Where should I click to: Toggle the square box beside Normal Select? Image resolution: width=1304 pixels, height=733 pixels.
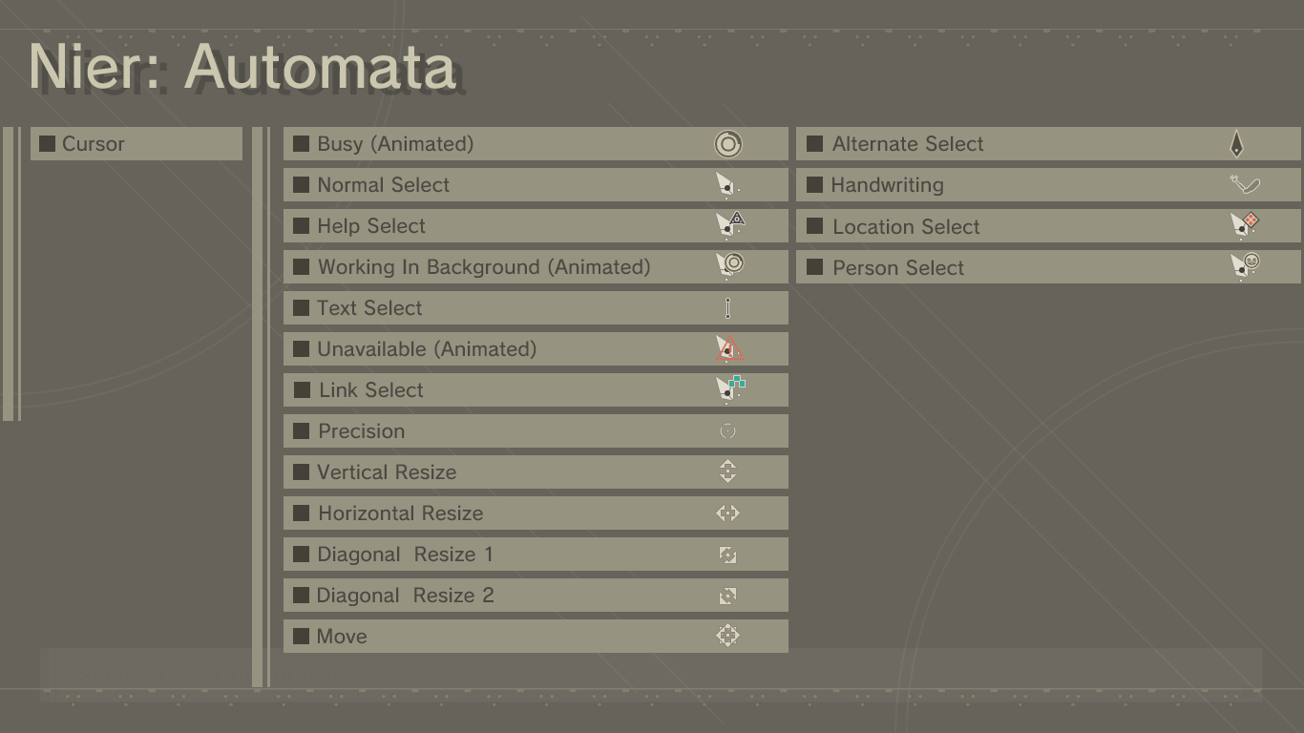(301, 185)
